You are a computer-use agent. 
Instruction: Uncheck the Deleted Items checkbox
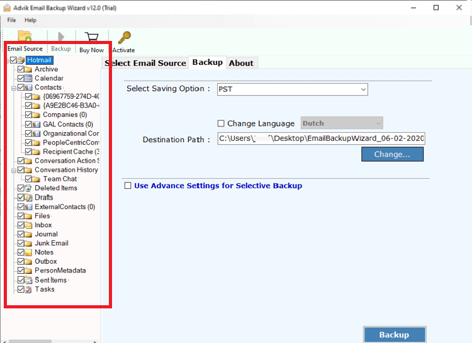click(x=21, y=188)
